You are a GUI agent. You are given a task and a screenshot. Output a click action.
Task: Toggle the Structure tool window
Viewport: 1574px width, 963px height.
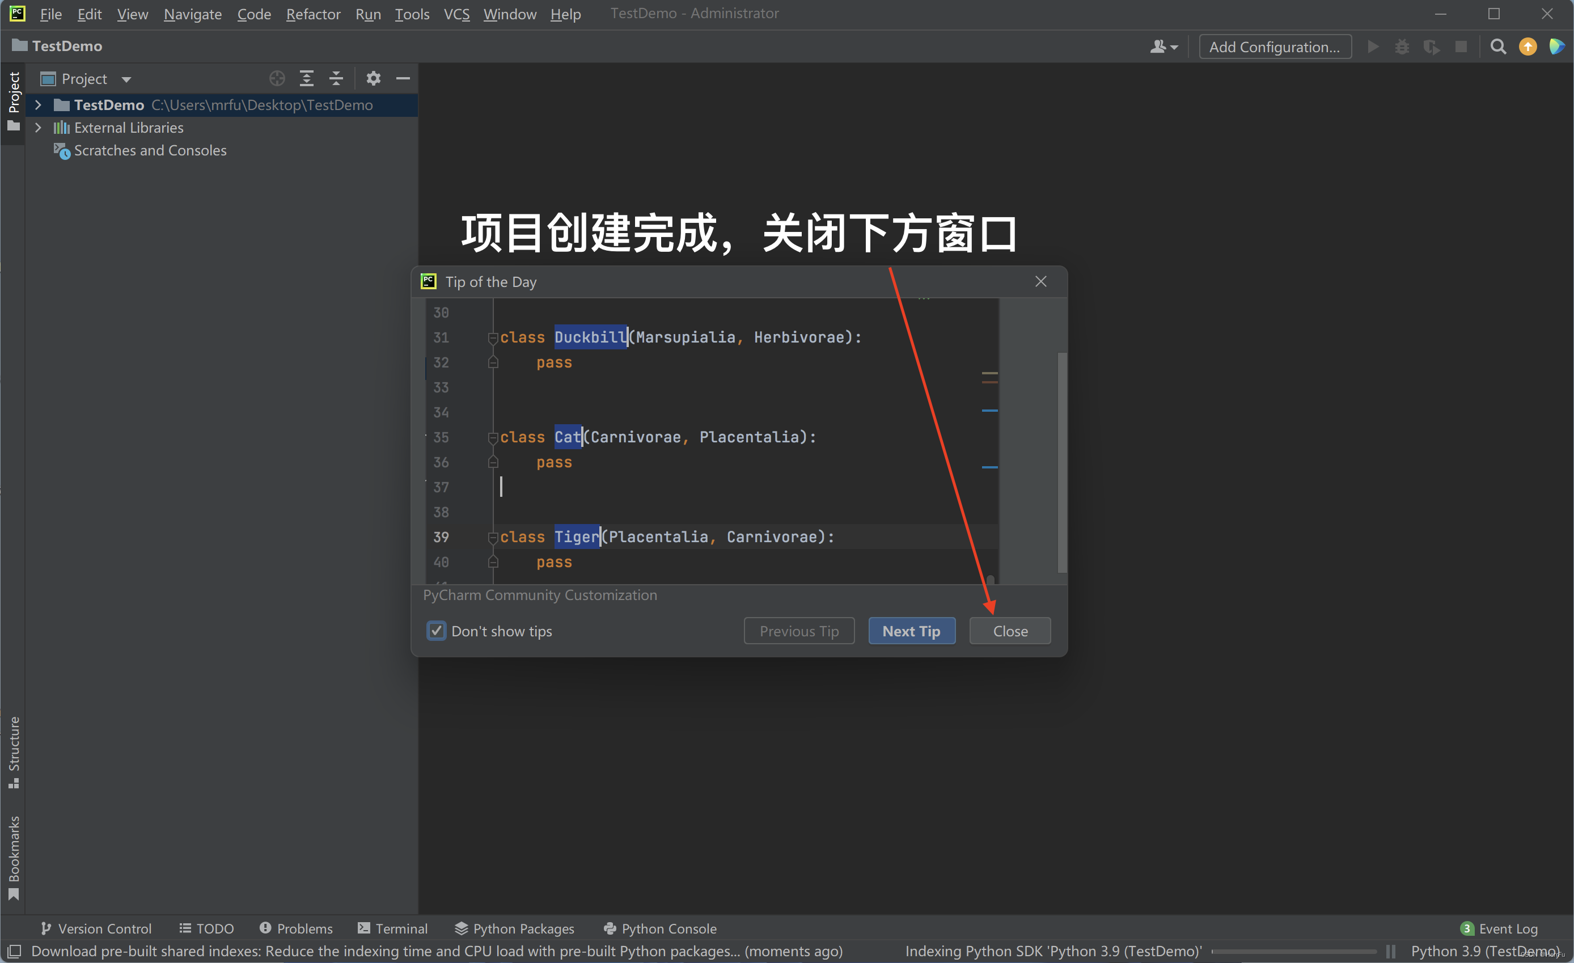[14, 751]
